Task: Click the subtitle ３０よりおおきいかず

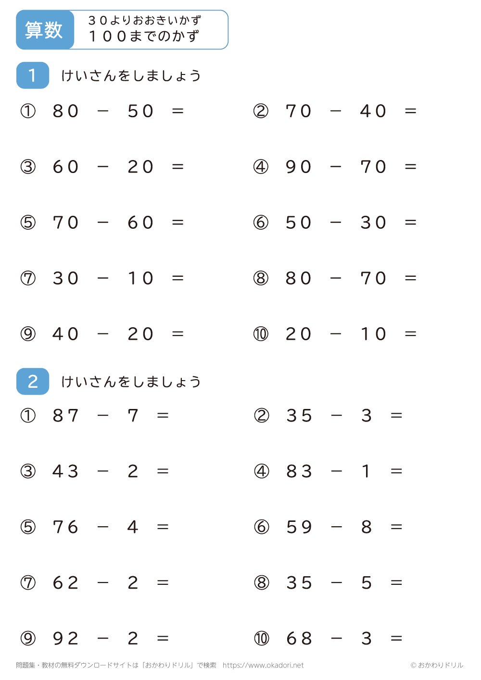Action: (145, 20)
